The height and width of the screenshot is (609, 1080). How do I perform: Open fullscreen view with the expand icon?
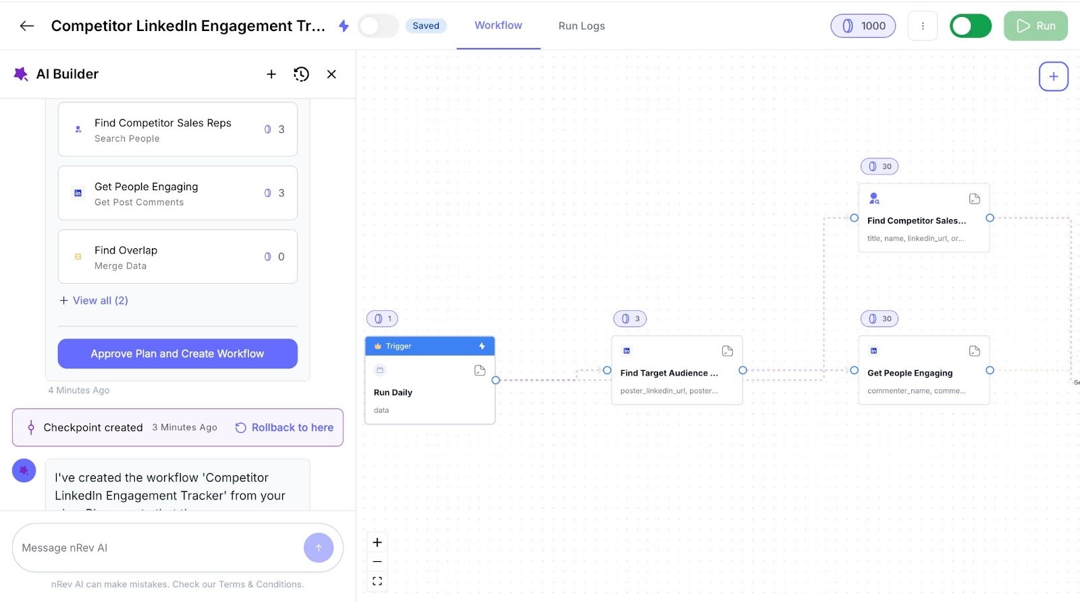(377, 580)
